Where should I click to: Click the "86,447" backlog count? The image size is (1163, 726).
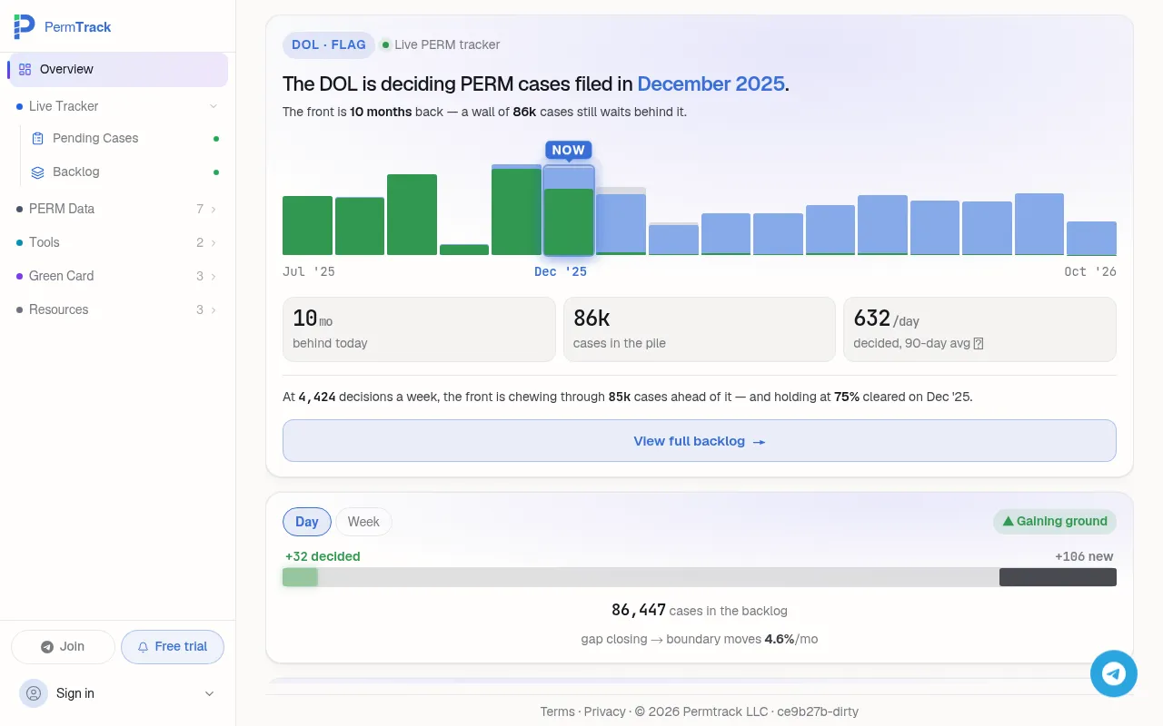[639, 610]
